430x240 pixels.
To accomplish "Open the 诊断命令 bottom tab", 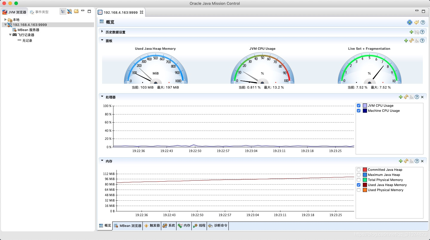I will pyautogui.click(x=218, y=226).
